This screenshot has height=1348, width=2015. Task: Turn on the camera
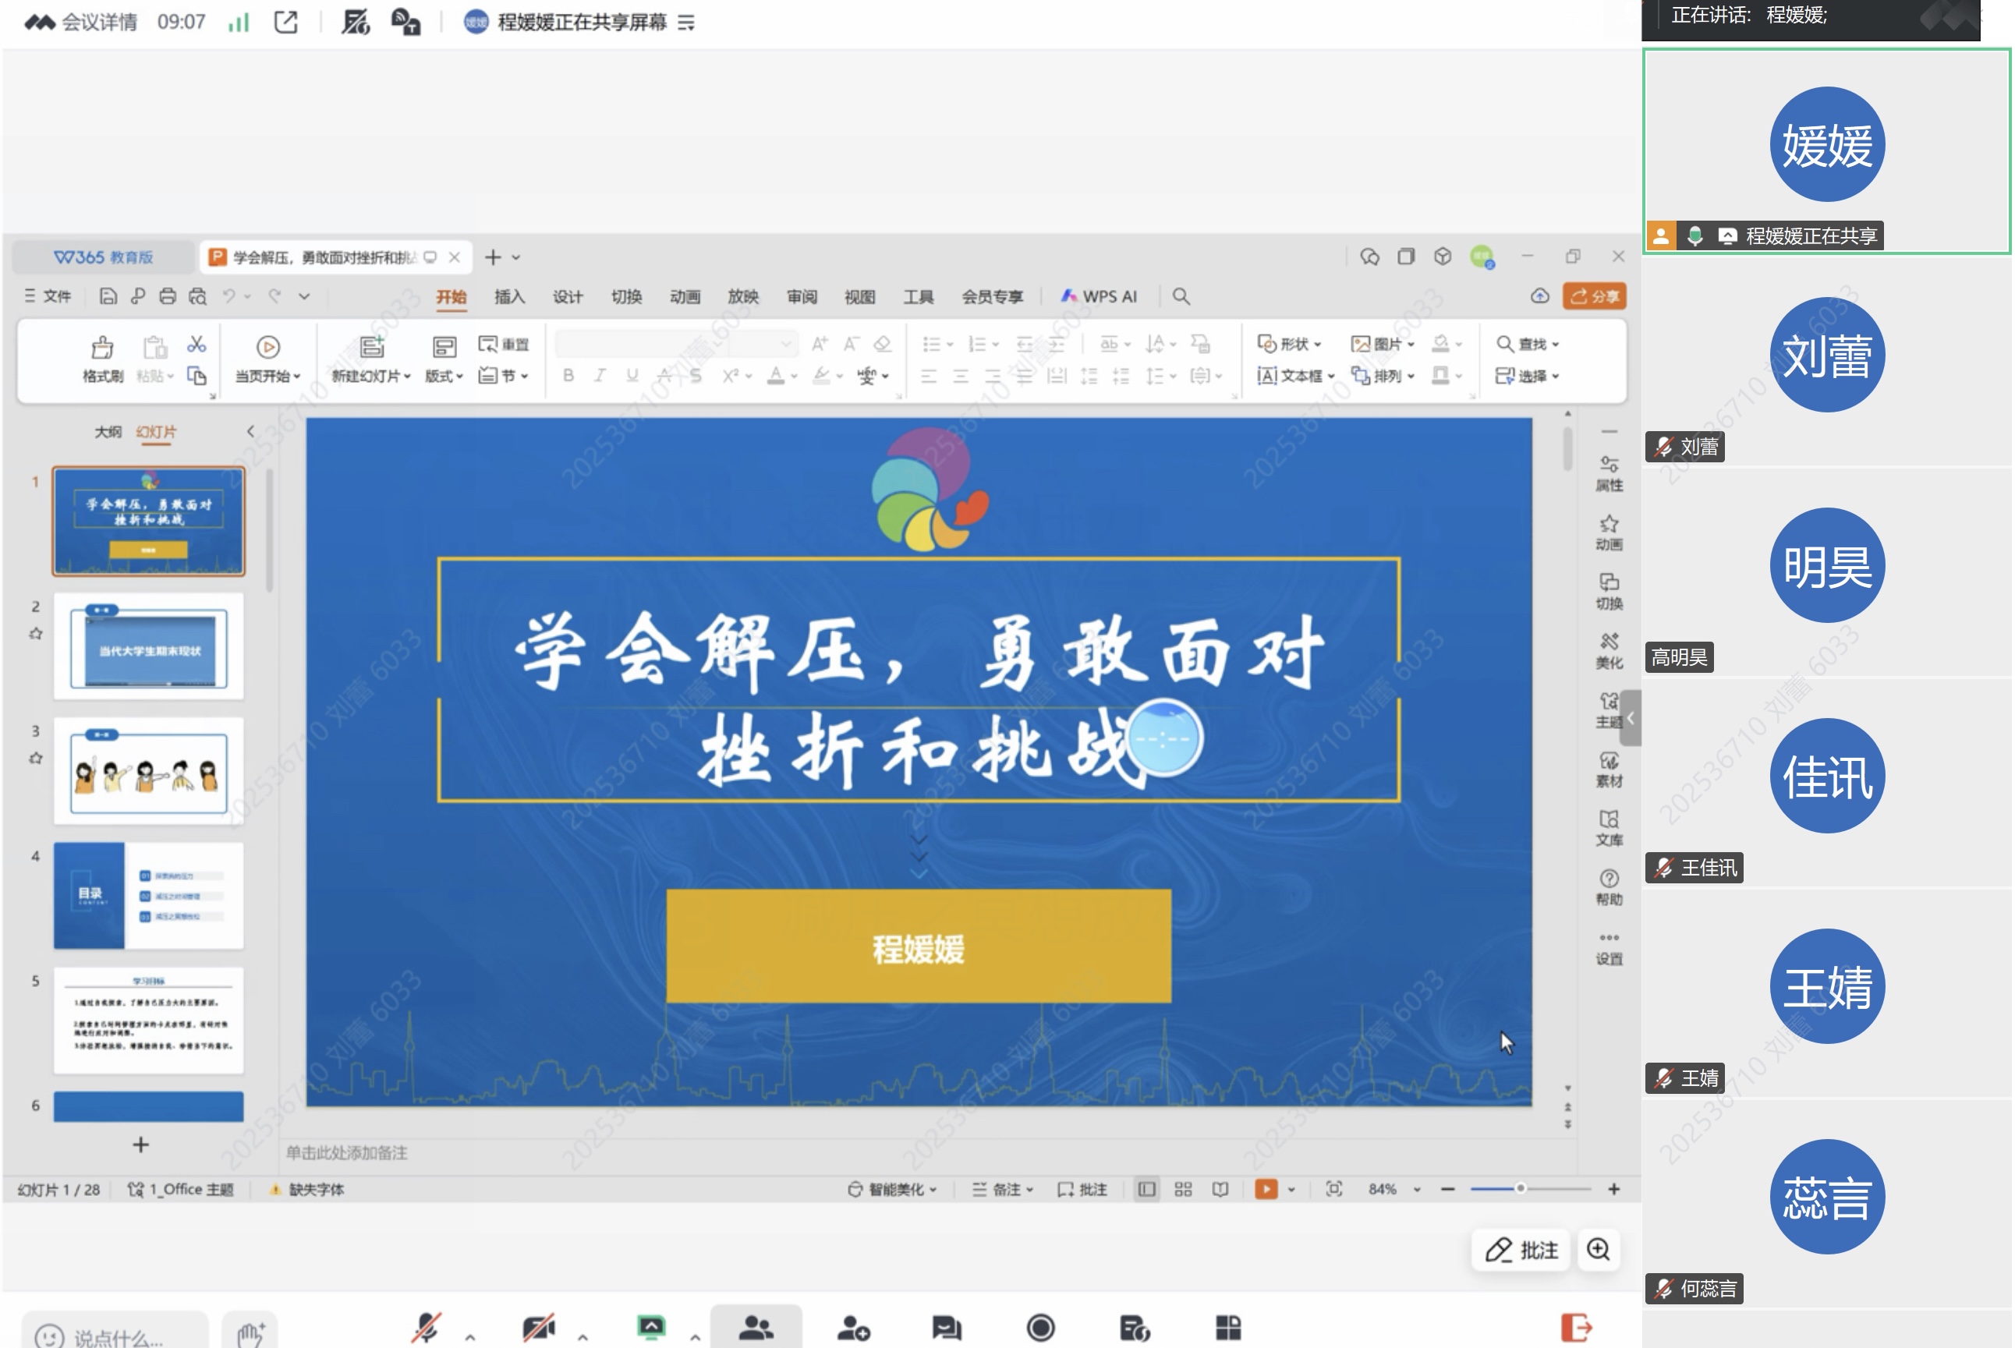[538, 1328]
